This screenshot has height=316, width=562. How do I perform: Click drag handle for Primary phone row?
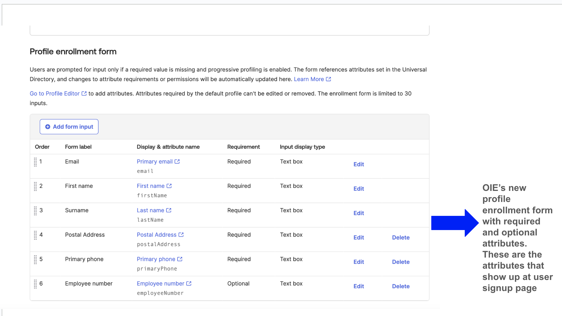(x=35, y=260)
